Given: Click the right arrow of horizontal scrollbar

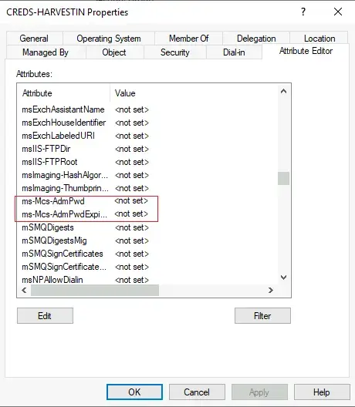Looking at the screenshot, I should [271, 290].
